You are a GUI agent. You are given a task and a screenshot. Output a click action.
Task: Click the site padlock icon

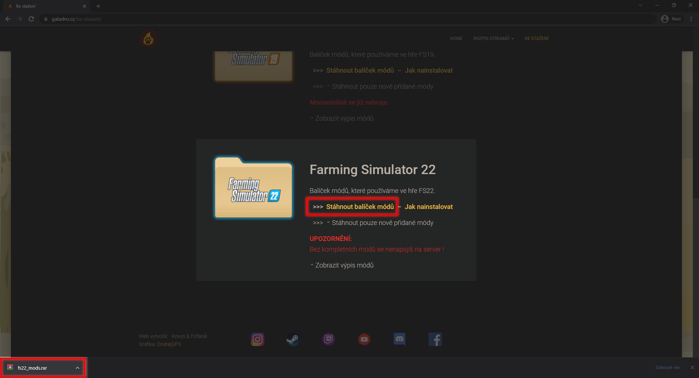(46, 19)
